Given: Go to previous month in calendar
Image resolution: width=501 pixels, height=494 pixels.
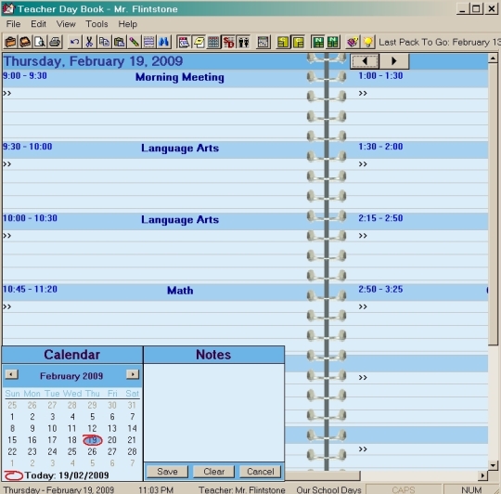Looking at the screenshot, I should pos(12,374).
